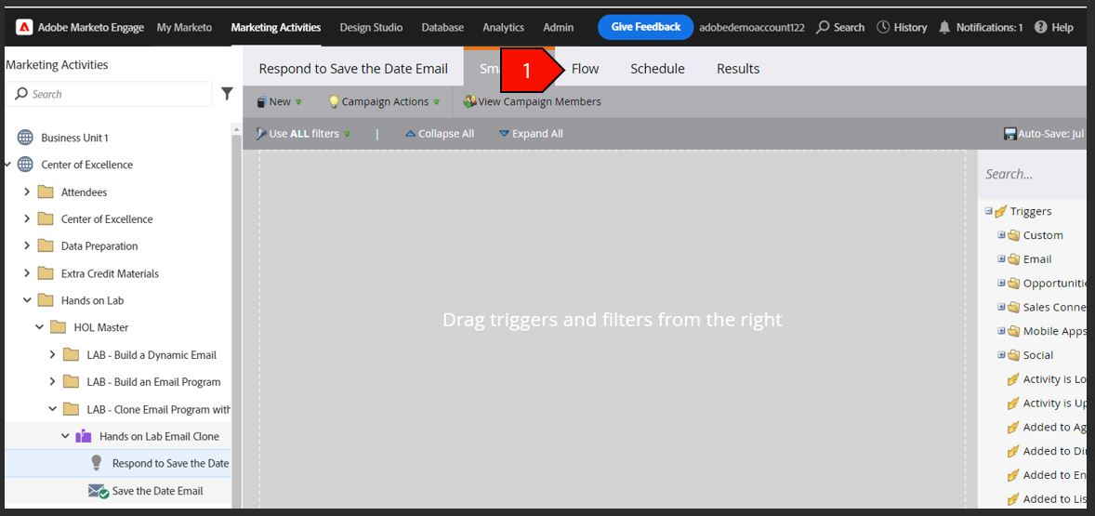This screenshot has width=1095, height=516.
Task: Switch to the Results tab
Action: 738,69
